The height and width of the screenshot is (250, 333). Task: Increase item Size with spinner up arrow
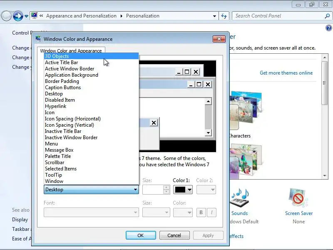tap(166, 187)
